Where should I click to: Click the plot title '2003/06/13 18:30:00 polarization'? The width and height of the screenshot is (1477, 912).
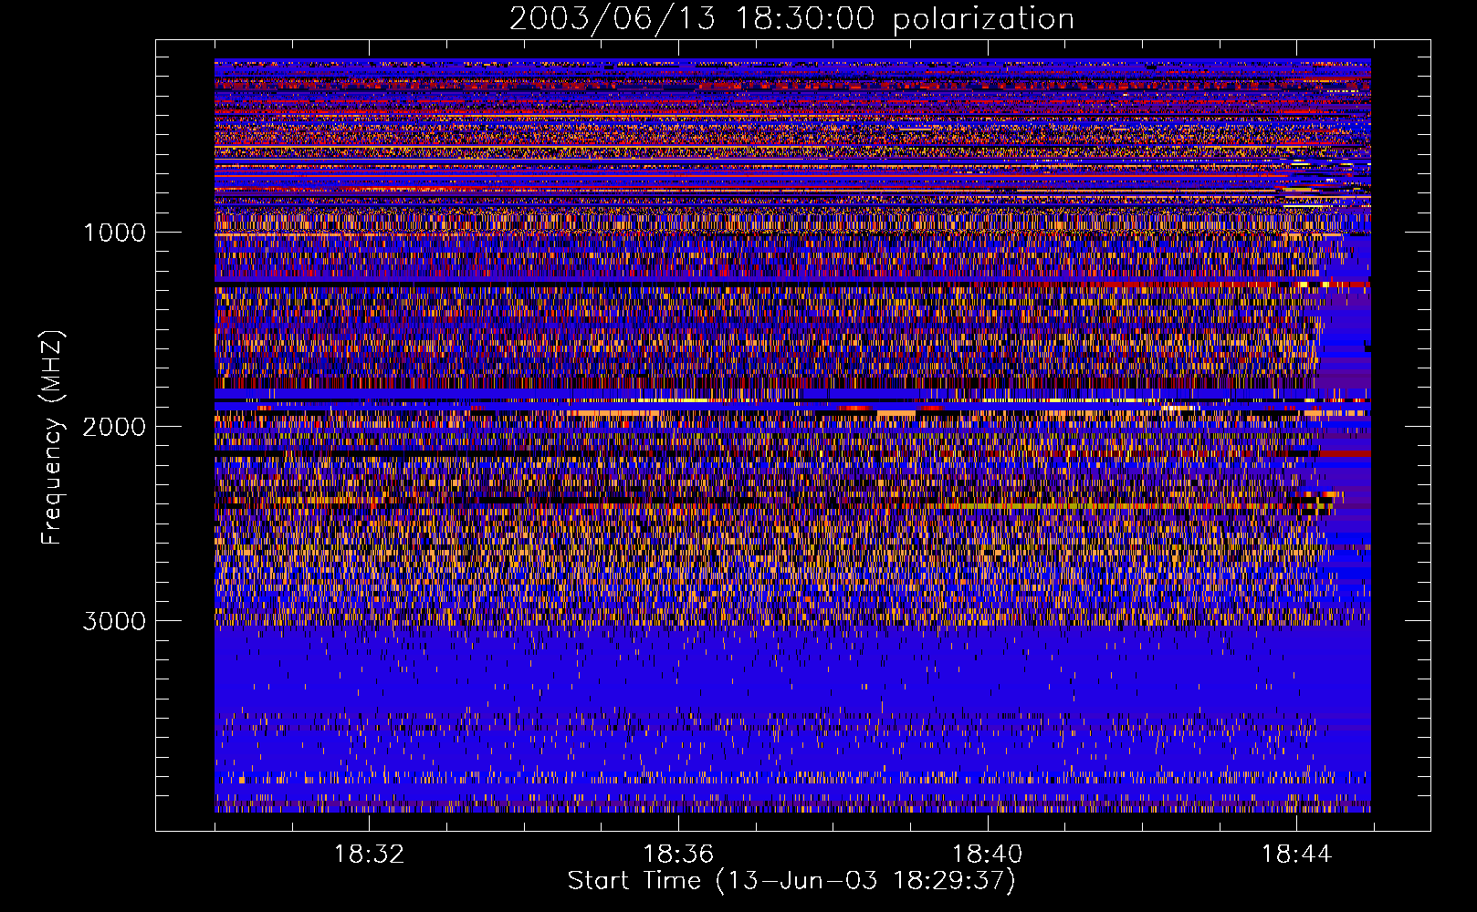(x=791, y=19)
